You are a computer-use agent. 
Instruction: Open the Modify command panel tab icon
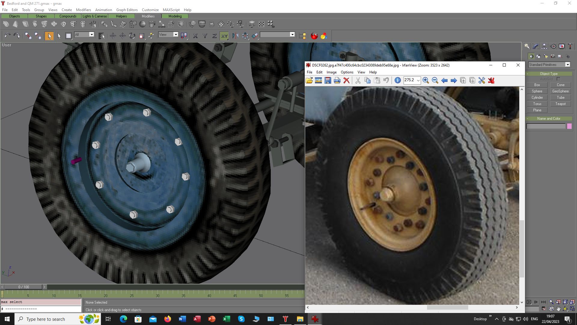pos(536,46)
